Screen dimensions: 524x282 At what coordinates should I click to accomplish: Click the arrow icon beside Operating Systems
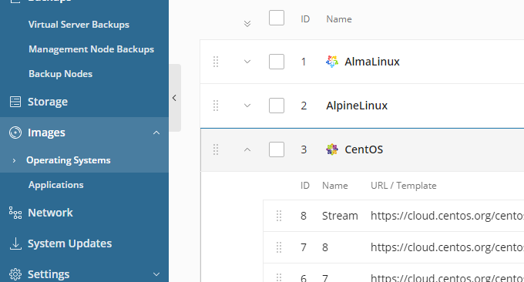point(14,161)
